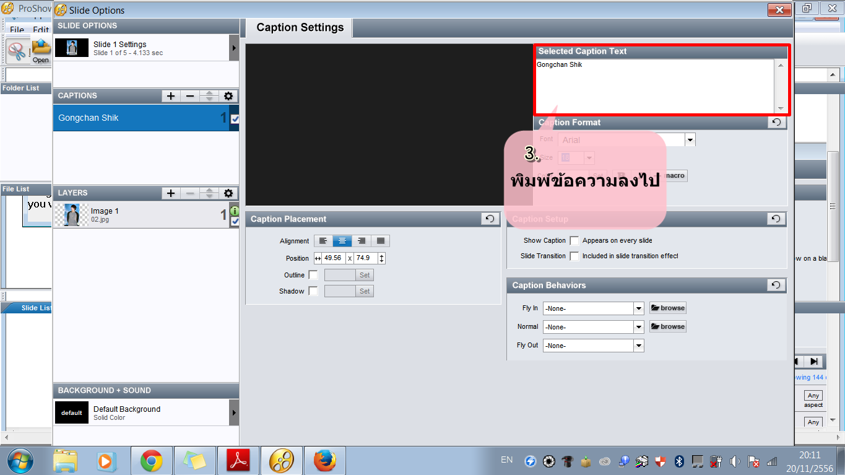Click the EN language indicator in taskbar

(x=507, y=460)
